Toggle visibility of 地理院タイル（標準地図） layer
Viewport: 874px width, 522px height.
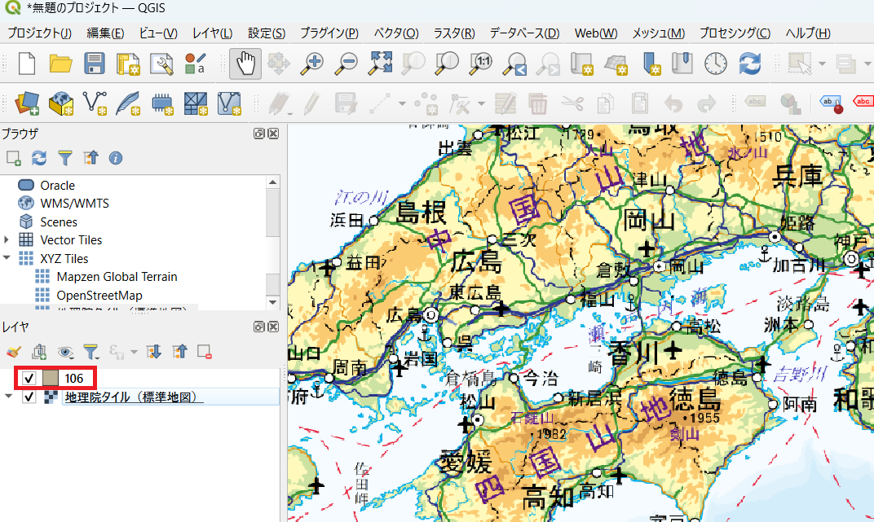[29, 397]
